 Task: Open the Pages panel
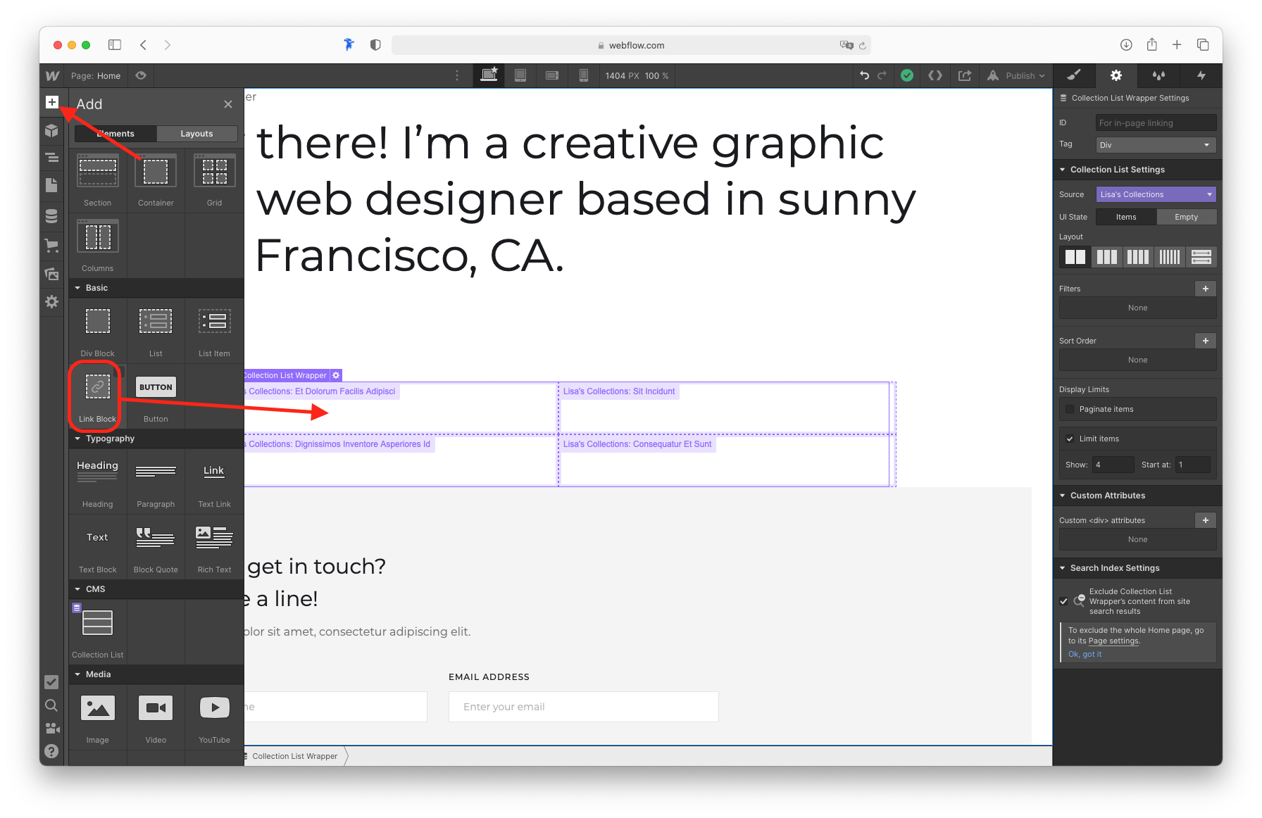tap(51, 186)
